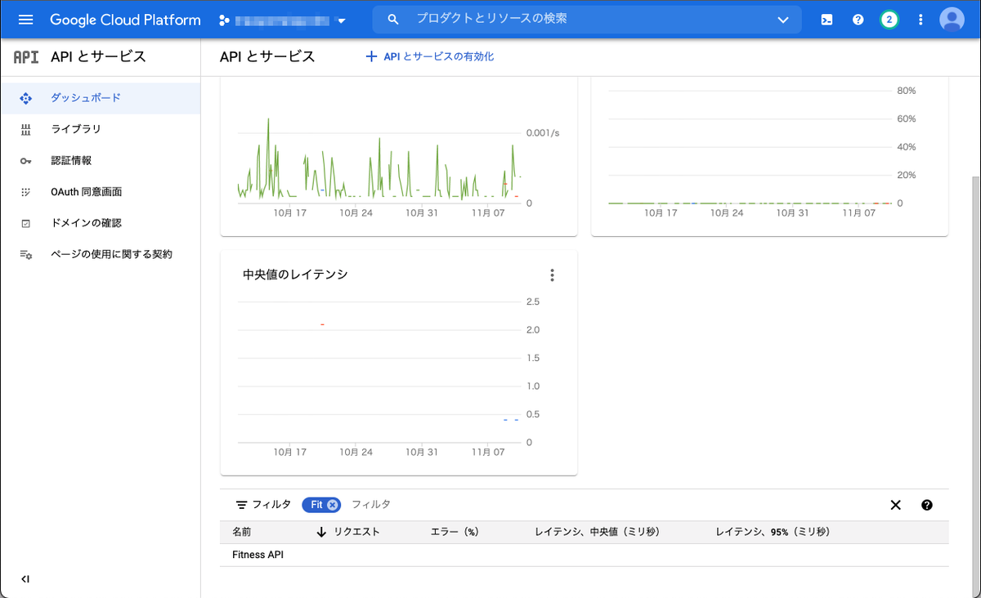Expand the search bar chevron
The height and width of the screenshot is (598, 981).
pos(783,20)
